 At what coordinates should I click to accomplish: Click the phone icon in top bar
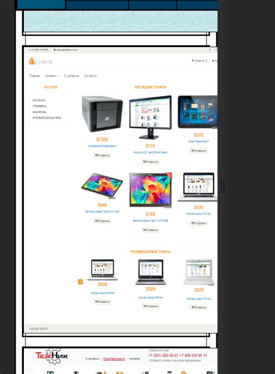pyautogui.click(x=30, y=50)
